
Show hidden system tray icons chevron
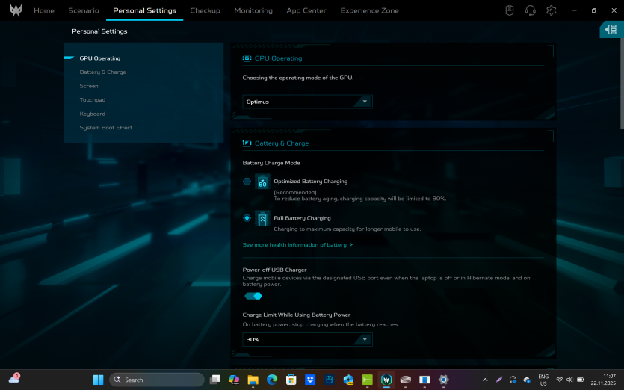coord(486,380)
